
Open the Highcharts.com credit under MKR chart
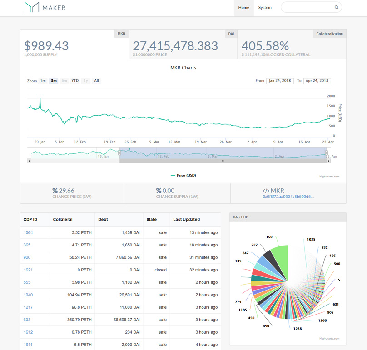(329, 177)
